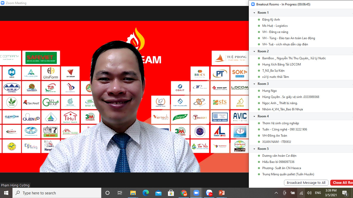The width and height of the screenshot is (353, 198).
Task: Click the red Close All Rooms button
Action: [x=342, y=183]
